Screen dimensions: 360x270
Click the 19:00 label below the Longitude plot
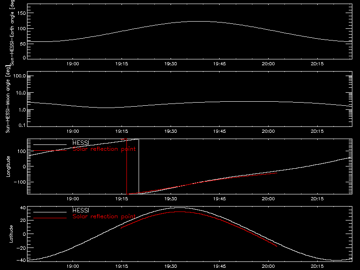click(73, 199)
